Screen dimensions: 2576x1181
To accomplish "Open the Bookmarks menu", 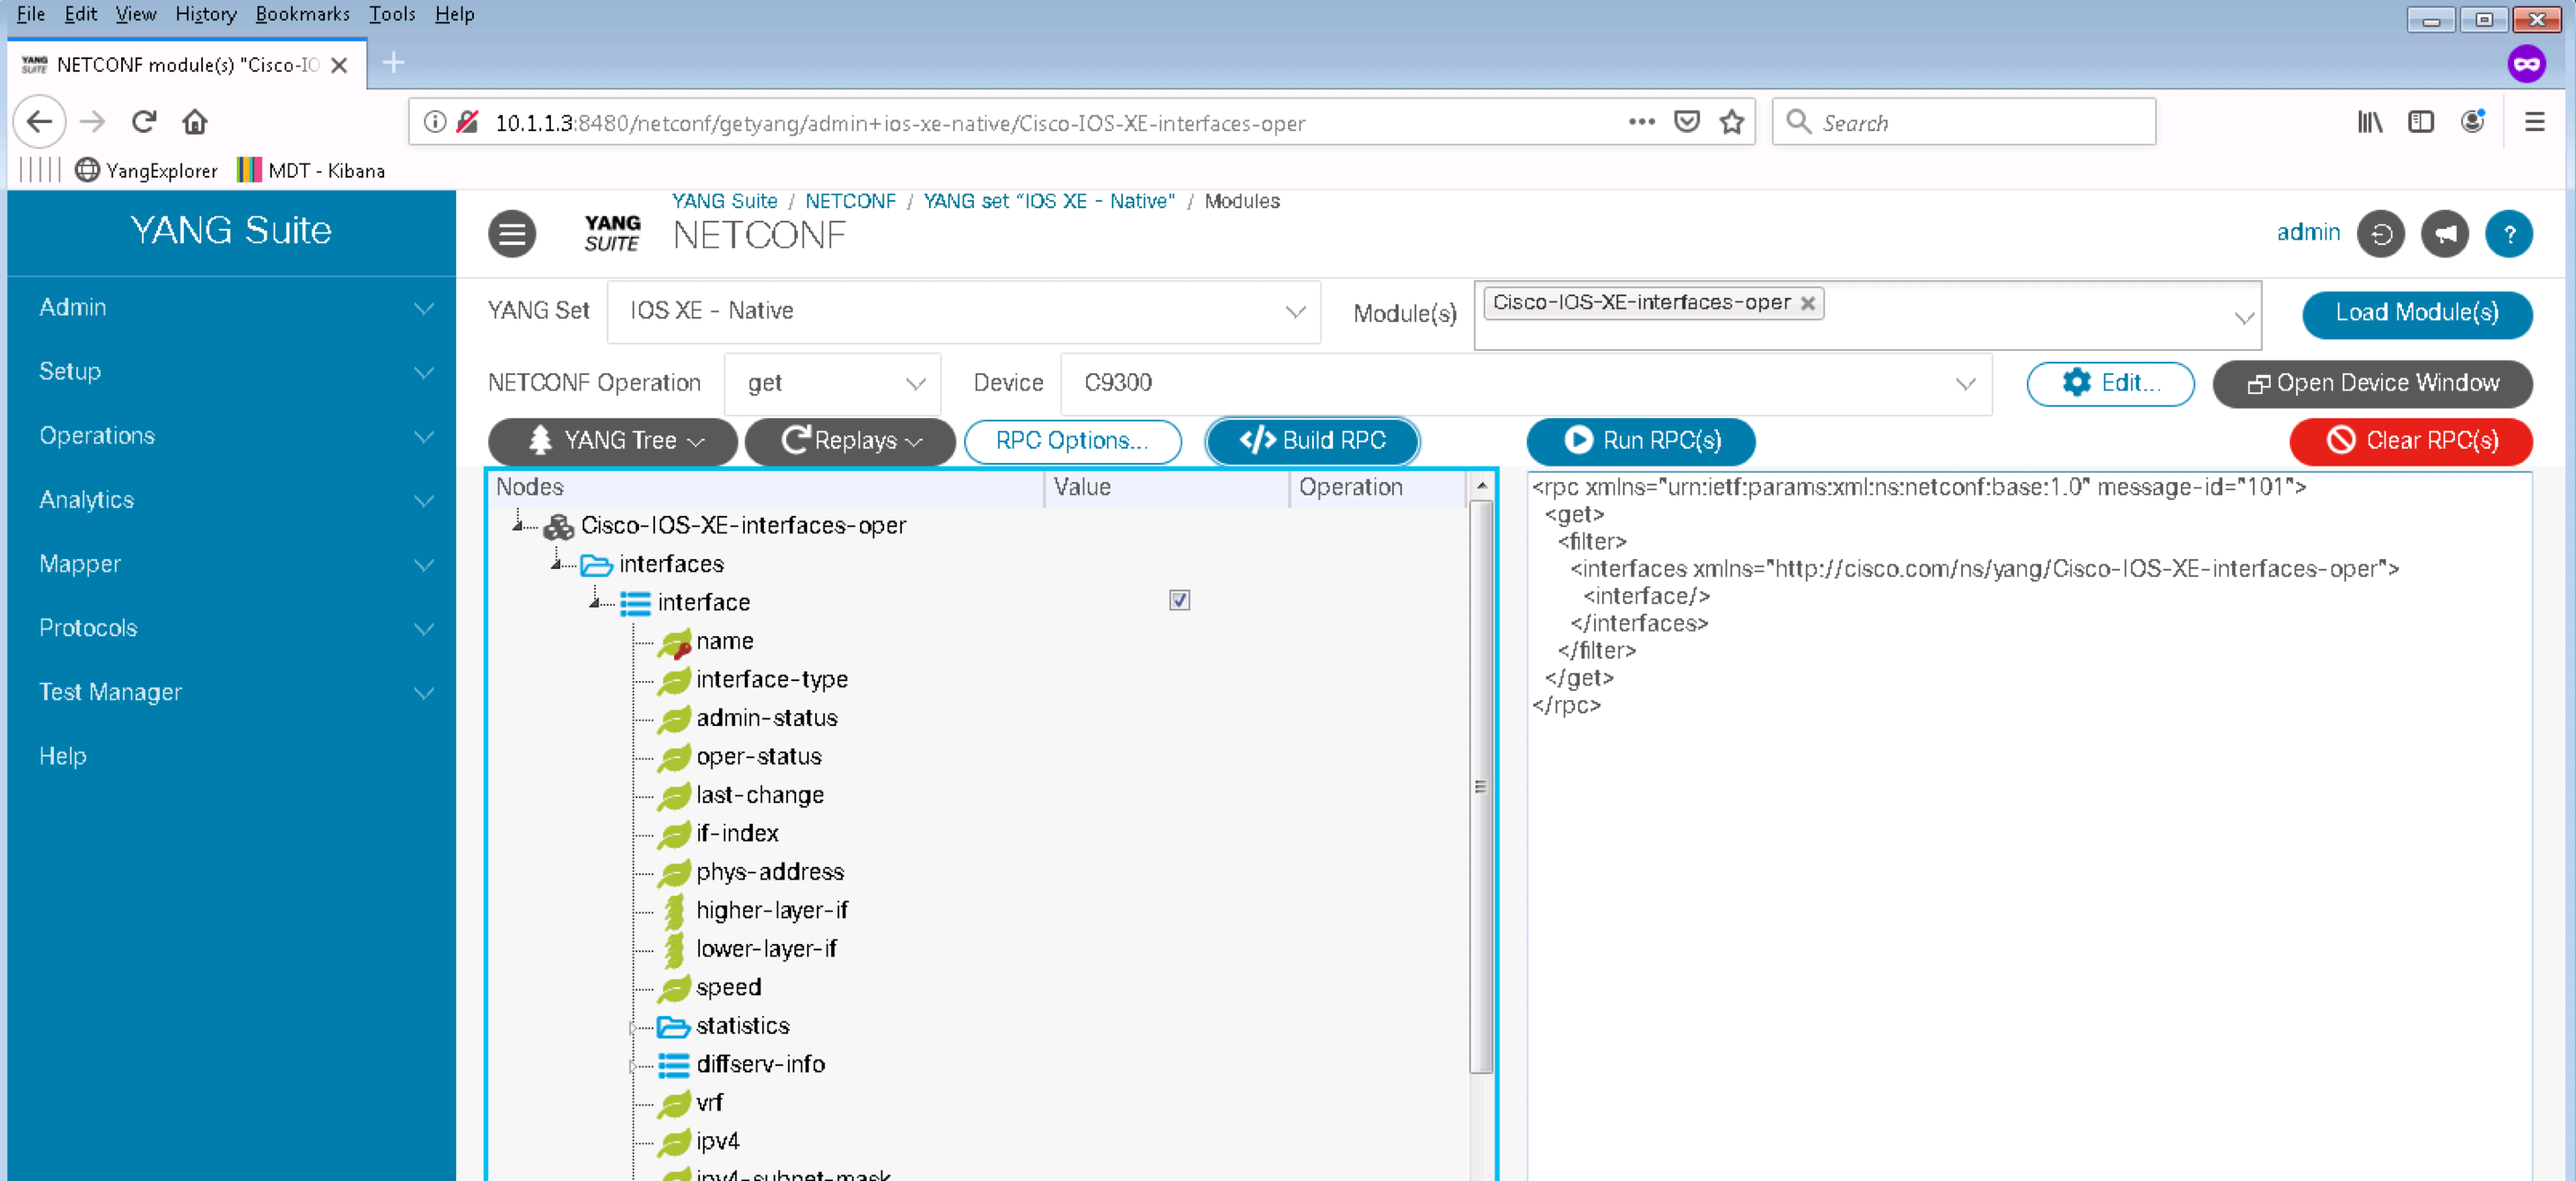I will coord(302,14).
